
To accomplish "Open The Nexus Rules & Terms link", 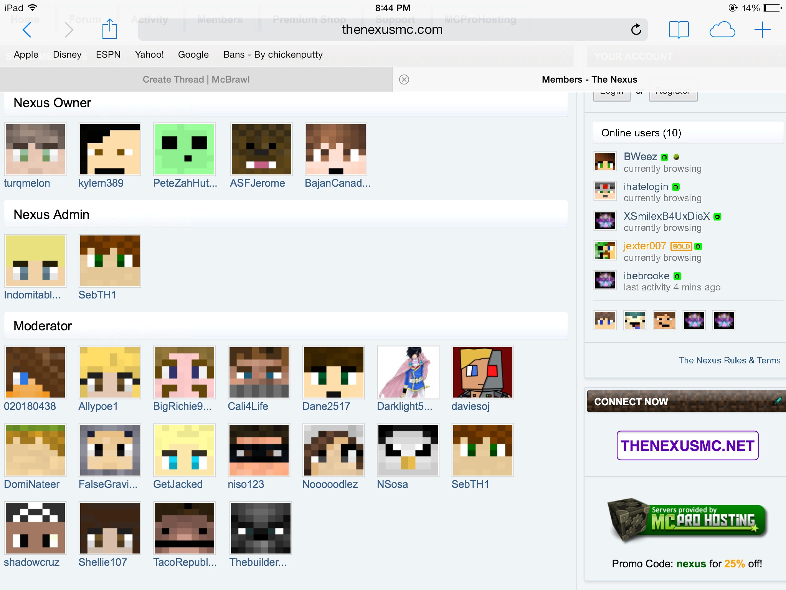I will pyautogui.click(x=729, y=360).
